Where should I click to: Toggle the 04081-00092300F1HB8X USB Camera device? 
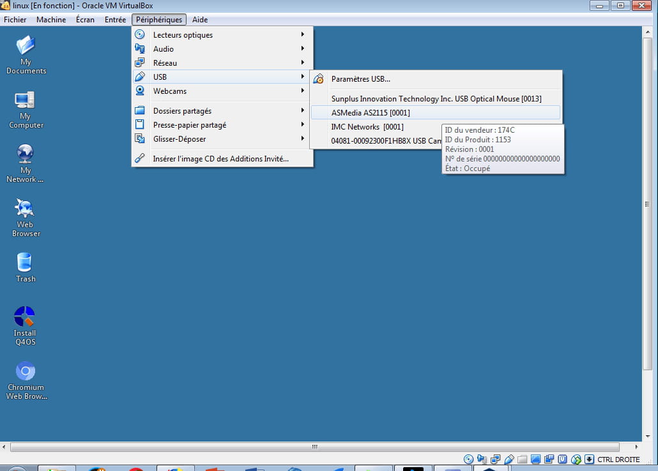376,140
